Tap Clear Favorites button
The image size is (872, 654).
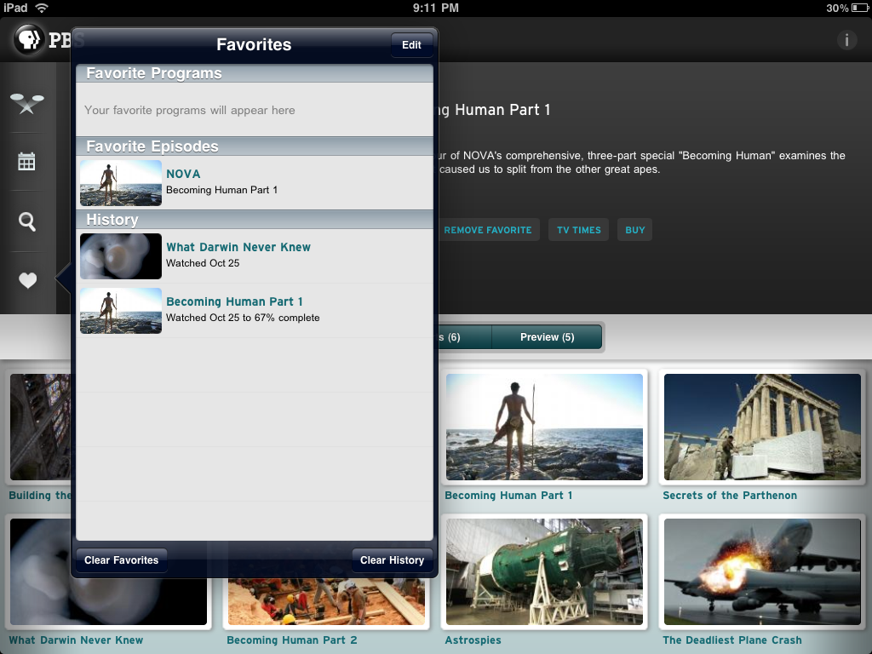tap(121, 560)
